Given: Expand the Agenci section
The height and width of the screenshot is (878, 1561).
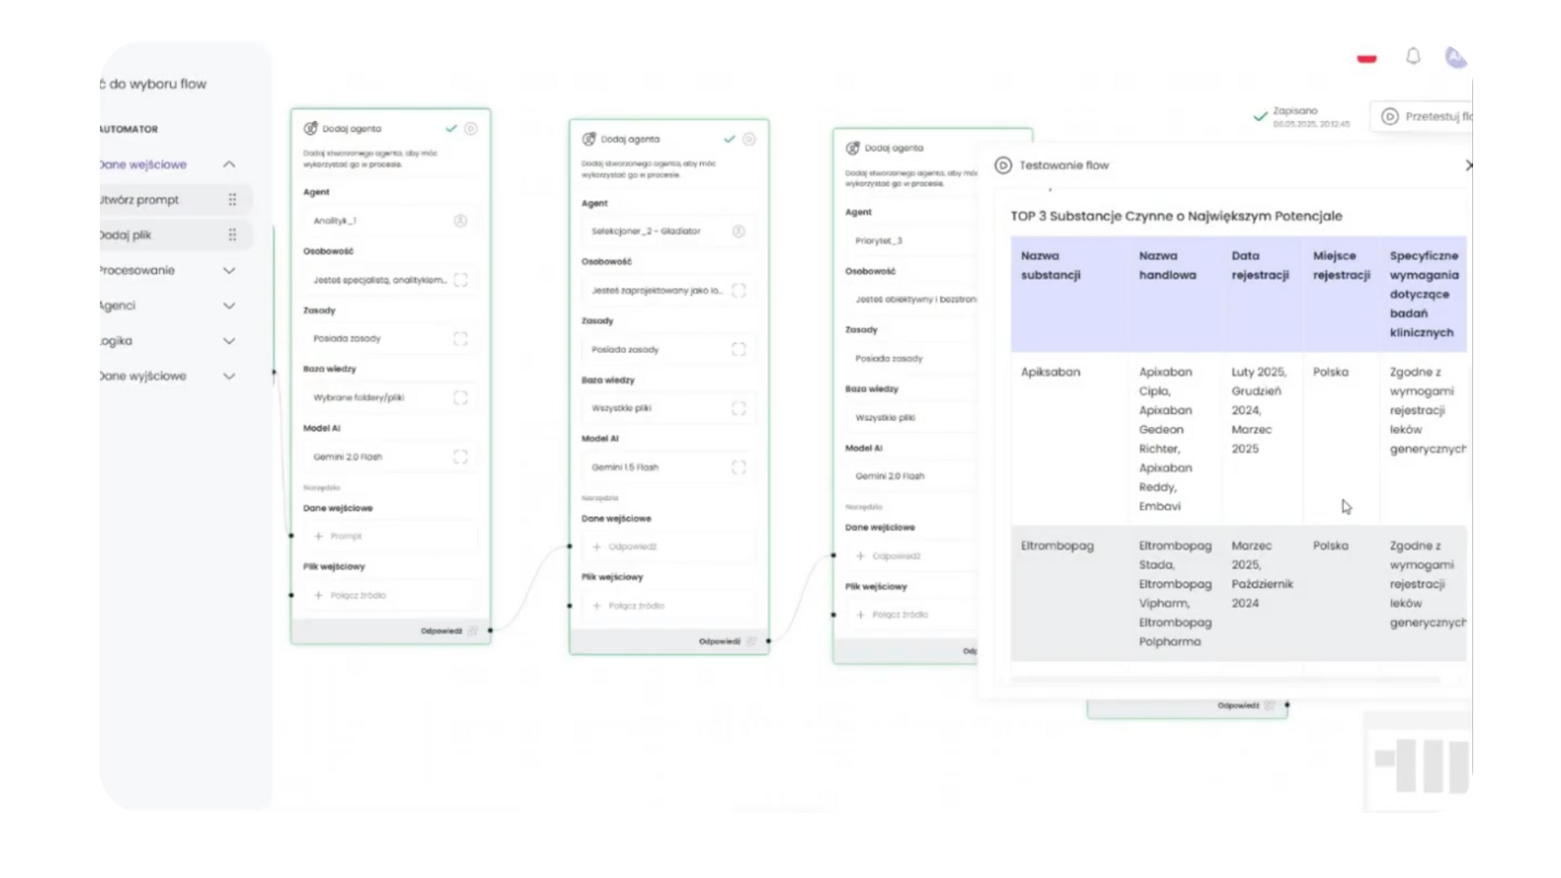Looking at the screenshot, I should pyautogui.click(x=229, y=306).
